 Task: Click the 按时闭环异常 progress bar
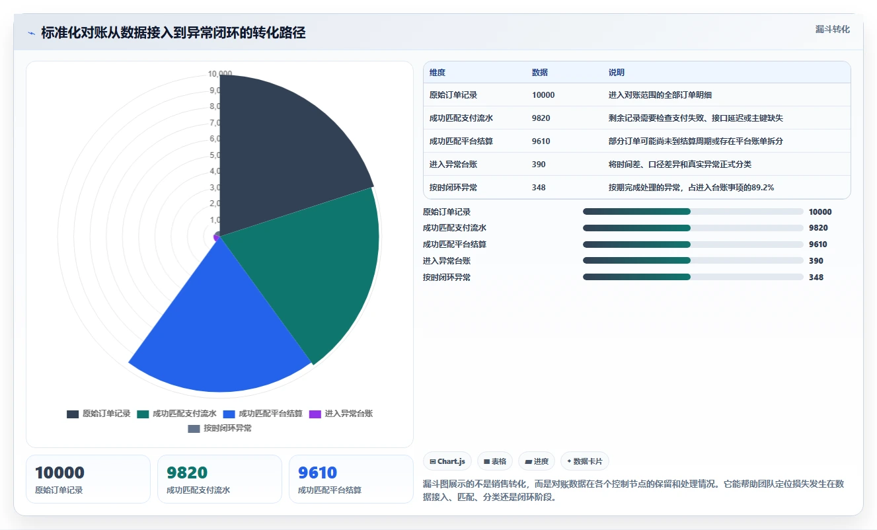(693, 278)
